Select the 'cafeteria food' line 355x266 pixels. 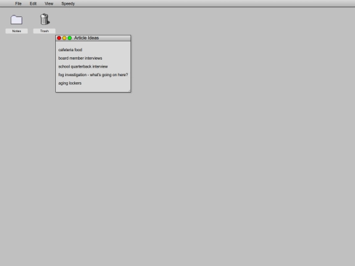tap(70, 50)
